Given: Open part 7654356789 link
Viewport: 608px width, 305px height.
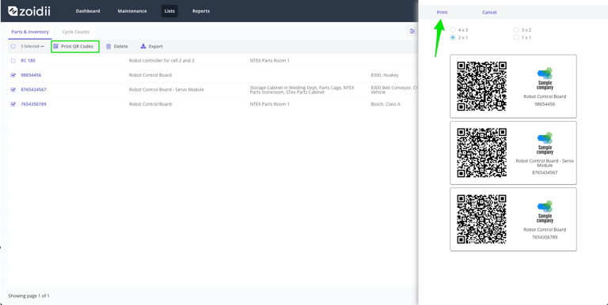Looking at the screenshot, I should coord(33,104).
